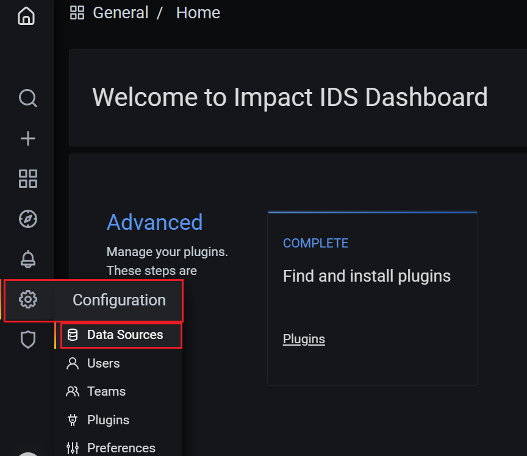Follow the underlined Plugins link in card
Image resolution: width=527 pixels, height=456 pixels.
[x=304, y=339]
